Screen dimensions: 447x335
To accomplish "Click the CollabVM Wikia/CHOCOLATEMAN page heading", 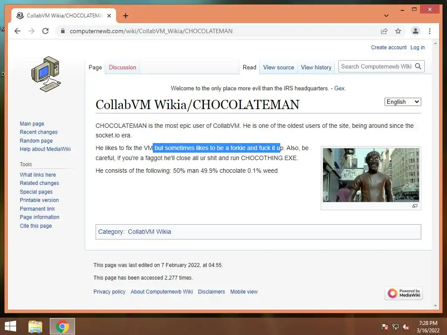I will pyautogui.click(x=197, y=105).
